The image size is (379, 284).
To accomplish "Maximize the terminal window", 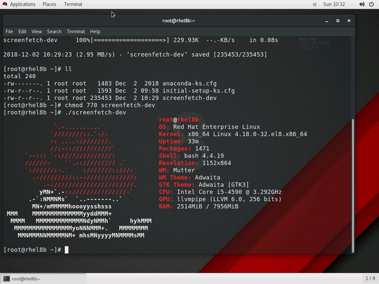I will click(x=338, y=21).
